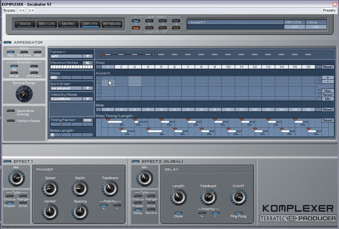Click the Phaser Speed knob
Screen dimensions: 339x229
tap(50, 189)
